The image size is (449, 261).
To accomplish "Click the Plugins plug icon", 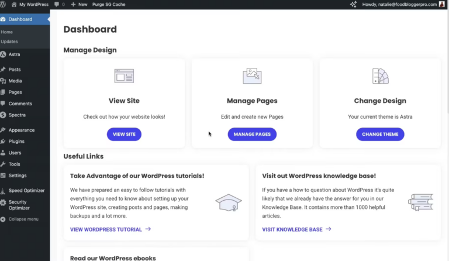I will pyautogui.click(x=3, y=141).
